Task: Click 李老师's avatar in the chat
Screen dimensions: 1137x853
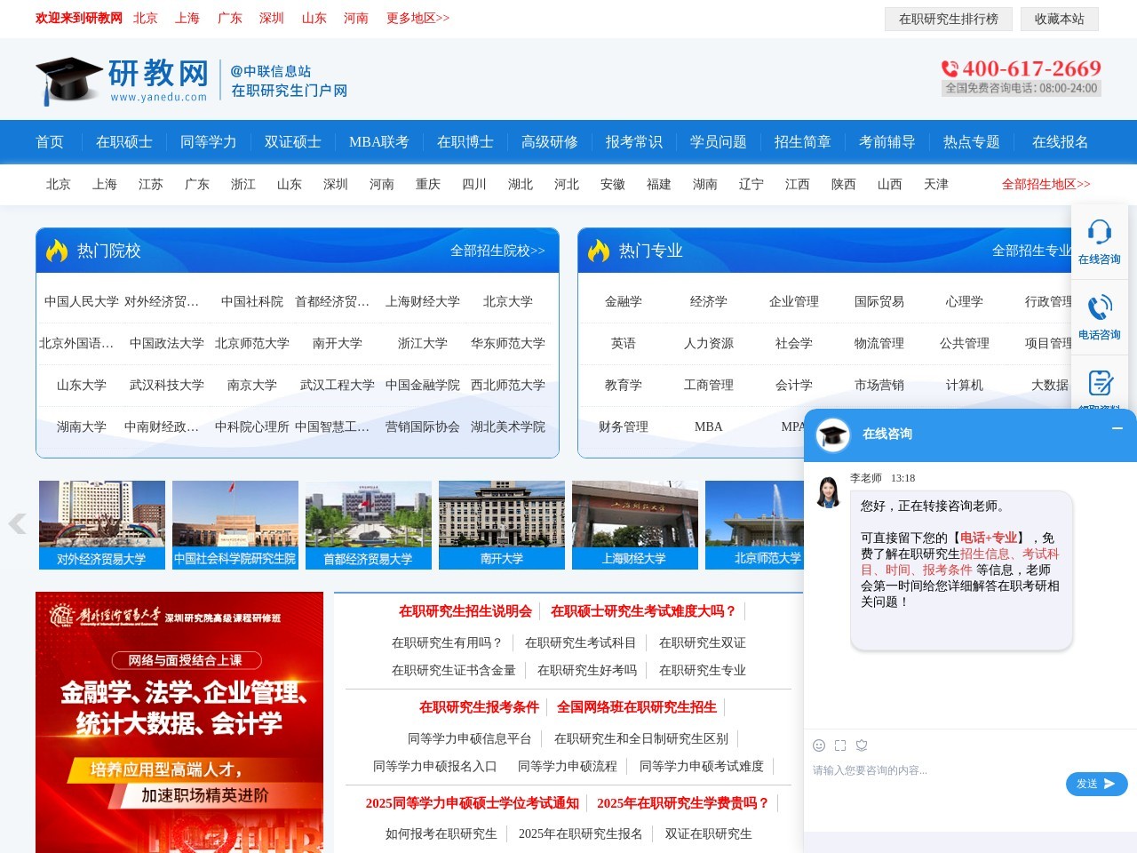Action: (x=828, y=492)
